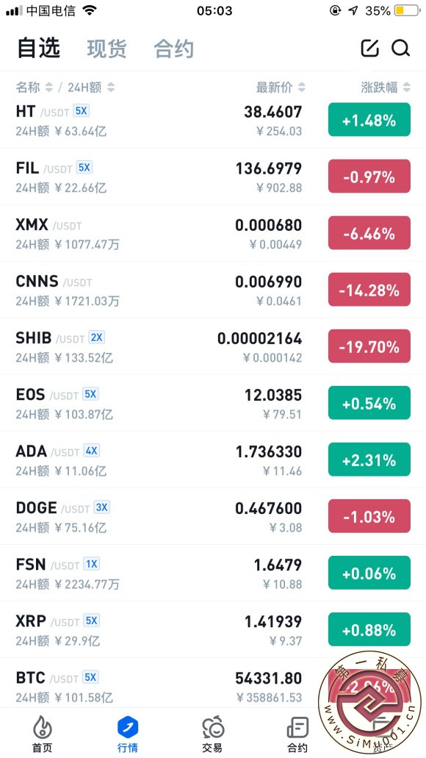This screenshot has width=426, height=758.
Task: Sort list by 名称 arrows
Action: 48,87
